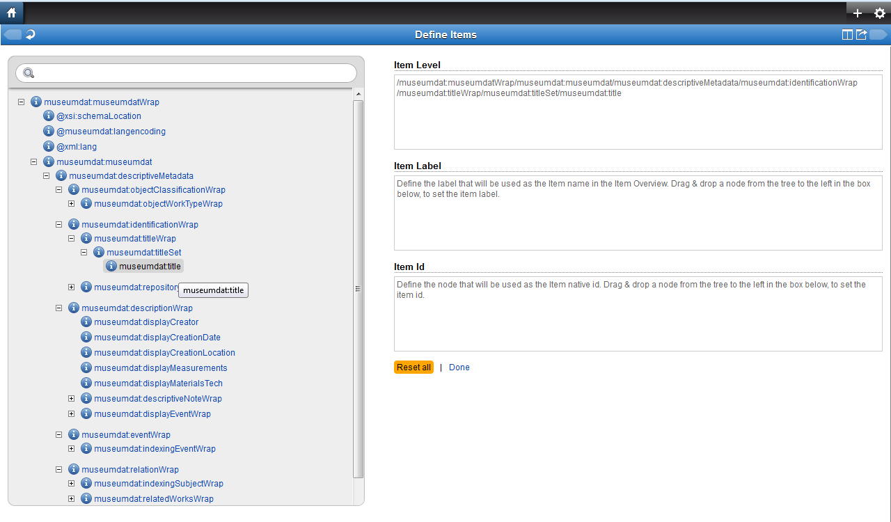
Task: Select museumdat:displayMeasurements label
Action: click(x=161, y=367)
